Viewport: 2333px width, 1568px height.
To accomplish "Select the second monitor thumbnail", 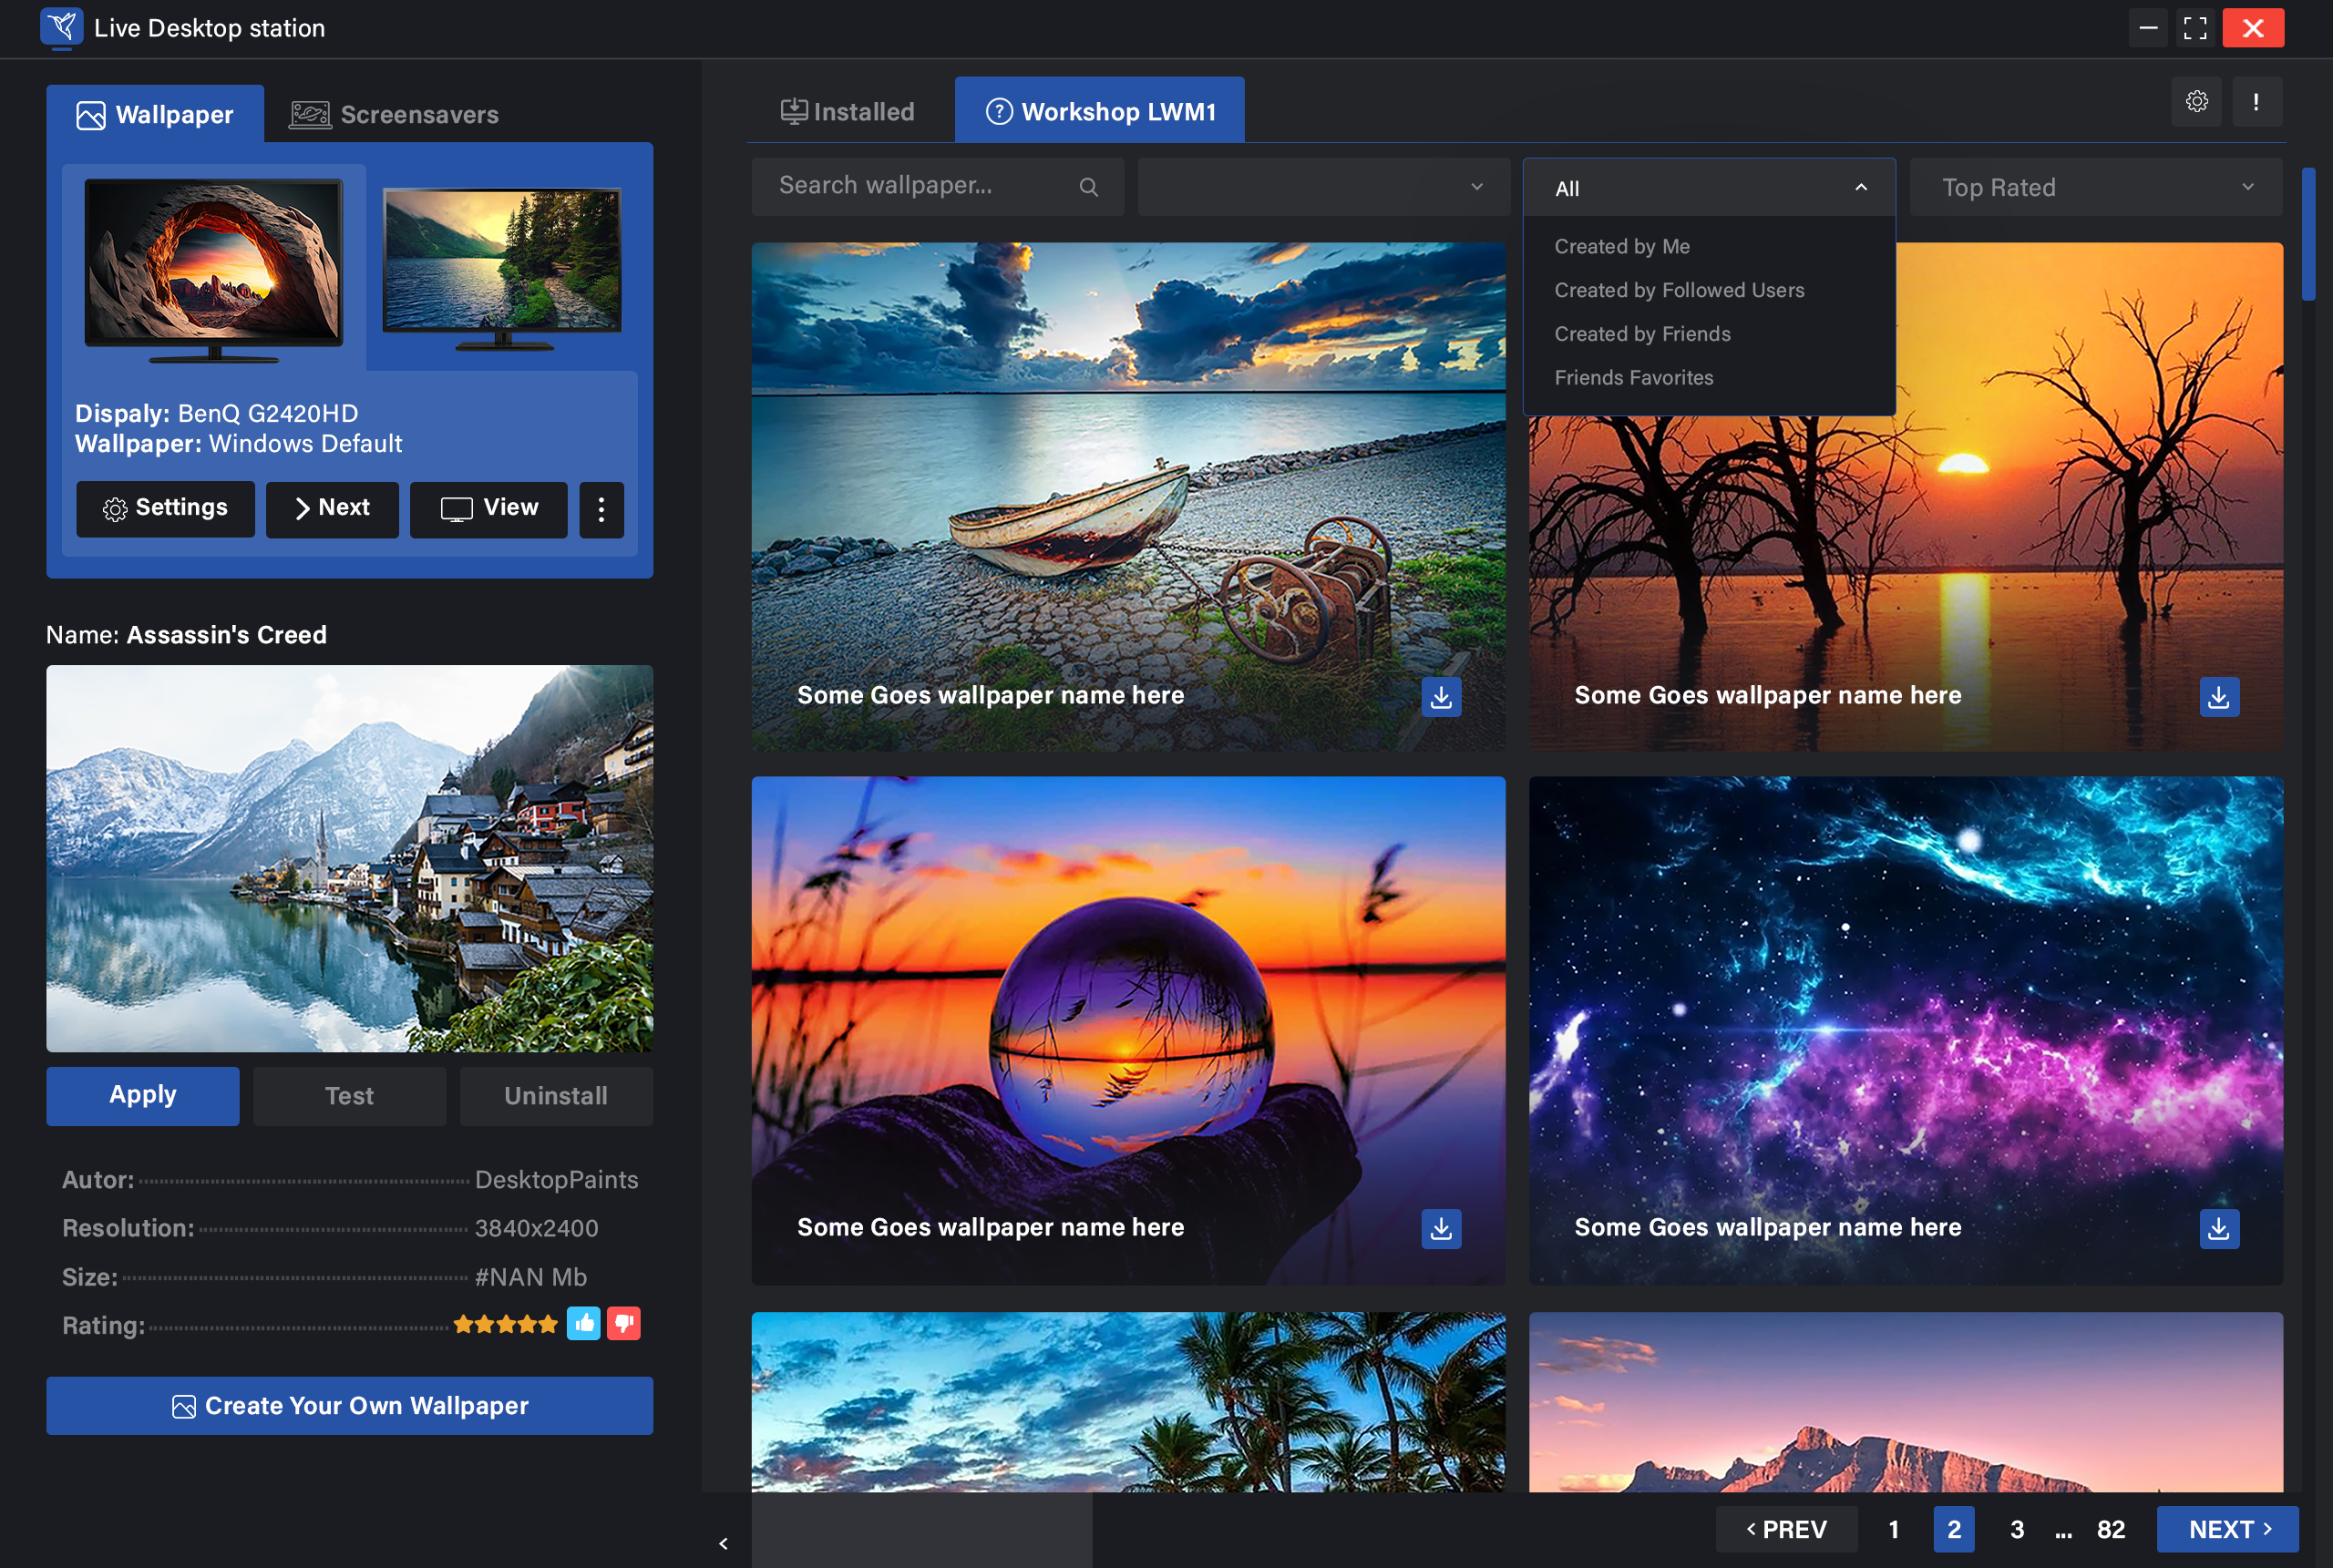I will pos(500,263).
